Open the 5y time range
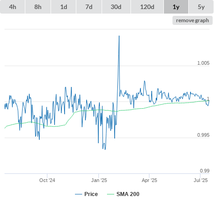Screen dimensions: 214x206 tap(201, 7)
